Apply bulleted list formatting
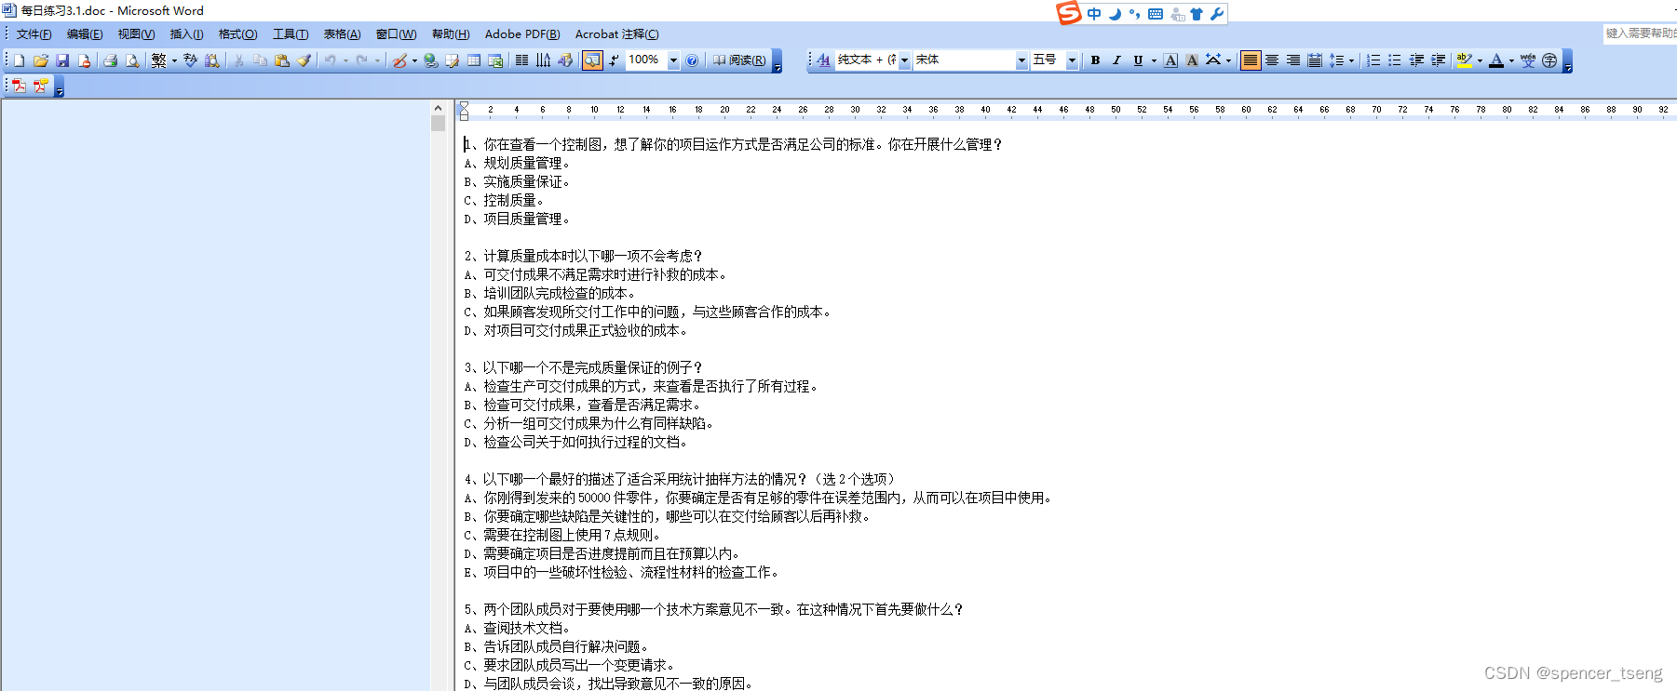This screenshot has width=1677, height=691. [x=1395, y=60]
